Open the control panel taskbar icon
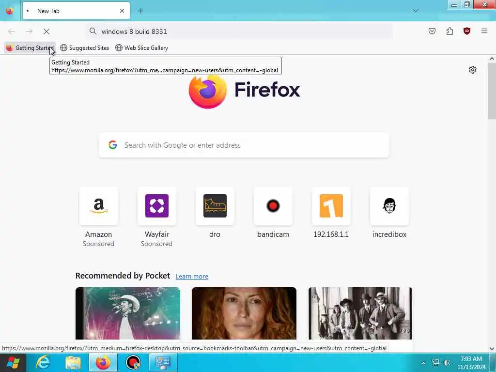 point(163,362)
